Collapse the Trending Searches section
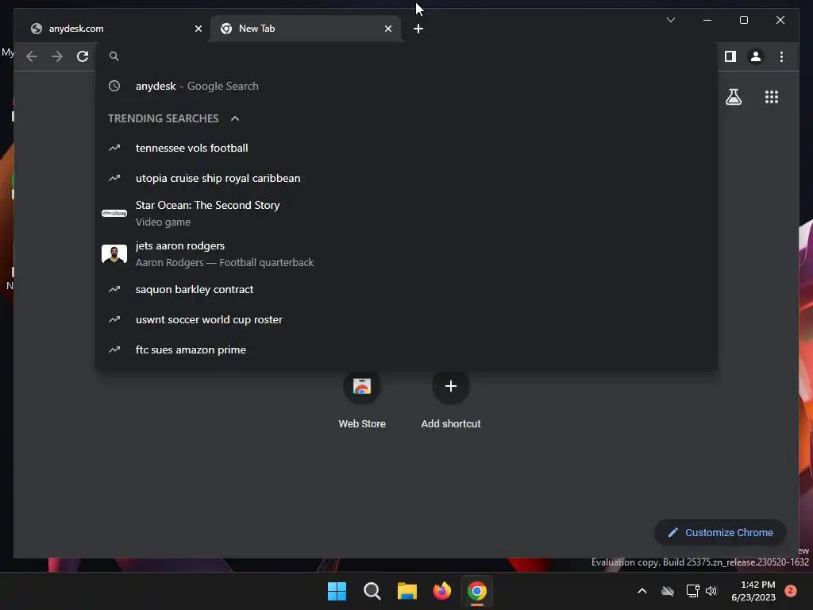Image resolution: width=813 pixels, height=610 pixels. pos(235,118)
